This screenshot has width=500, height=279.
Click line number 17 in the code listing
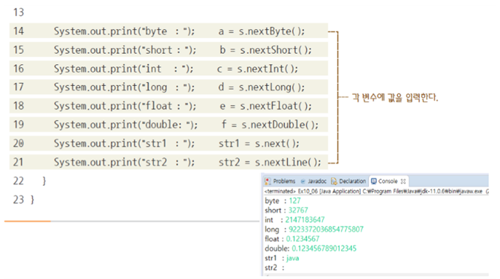coord(18,87)
